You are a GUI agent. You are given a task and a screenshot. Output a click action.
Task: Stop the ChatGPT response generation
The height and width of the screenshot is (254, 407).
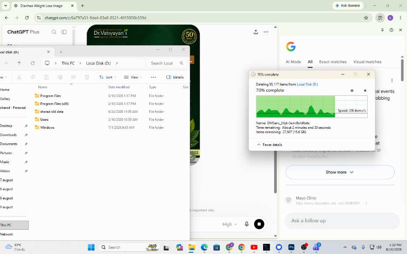point(259,224)
